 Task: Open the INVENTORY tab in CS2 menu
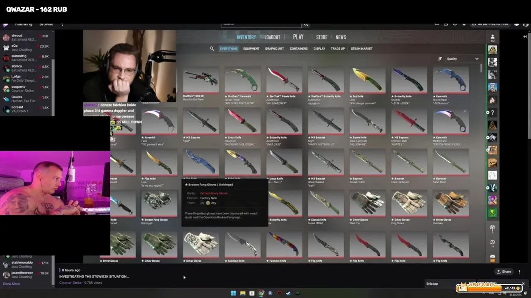[246, 37]
